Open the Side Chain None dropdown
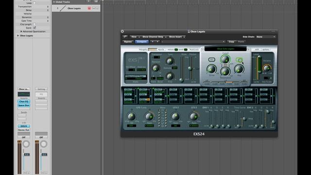311x175 pixels. 266,37
